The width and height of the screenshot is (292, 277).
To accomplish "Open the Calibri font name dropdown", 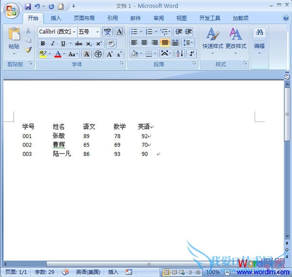I will point(74,32).
